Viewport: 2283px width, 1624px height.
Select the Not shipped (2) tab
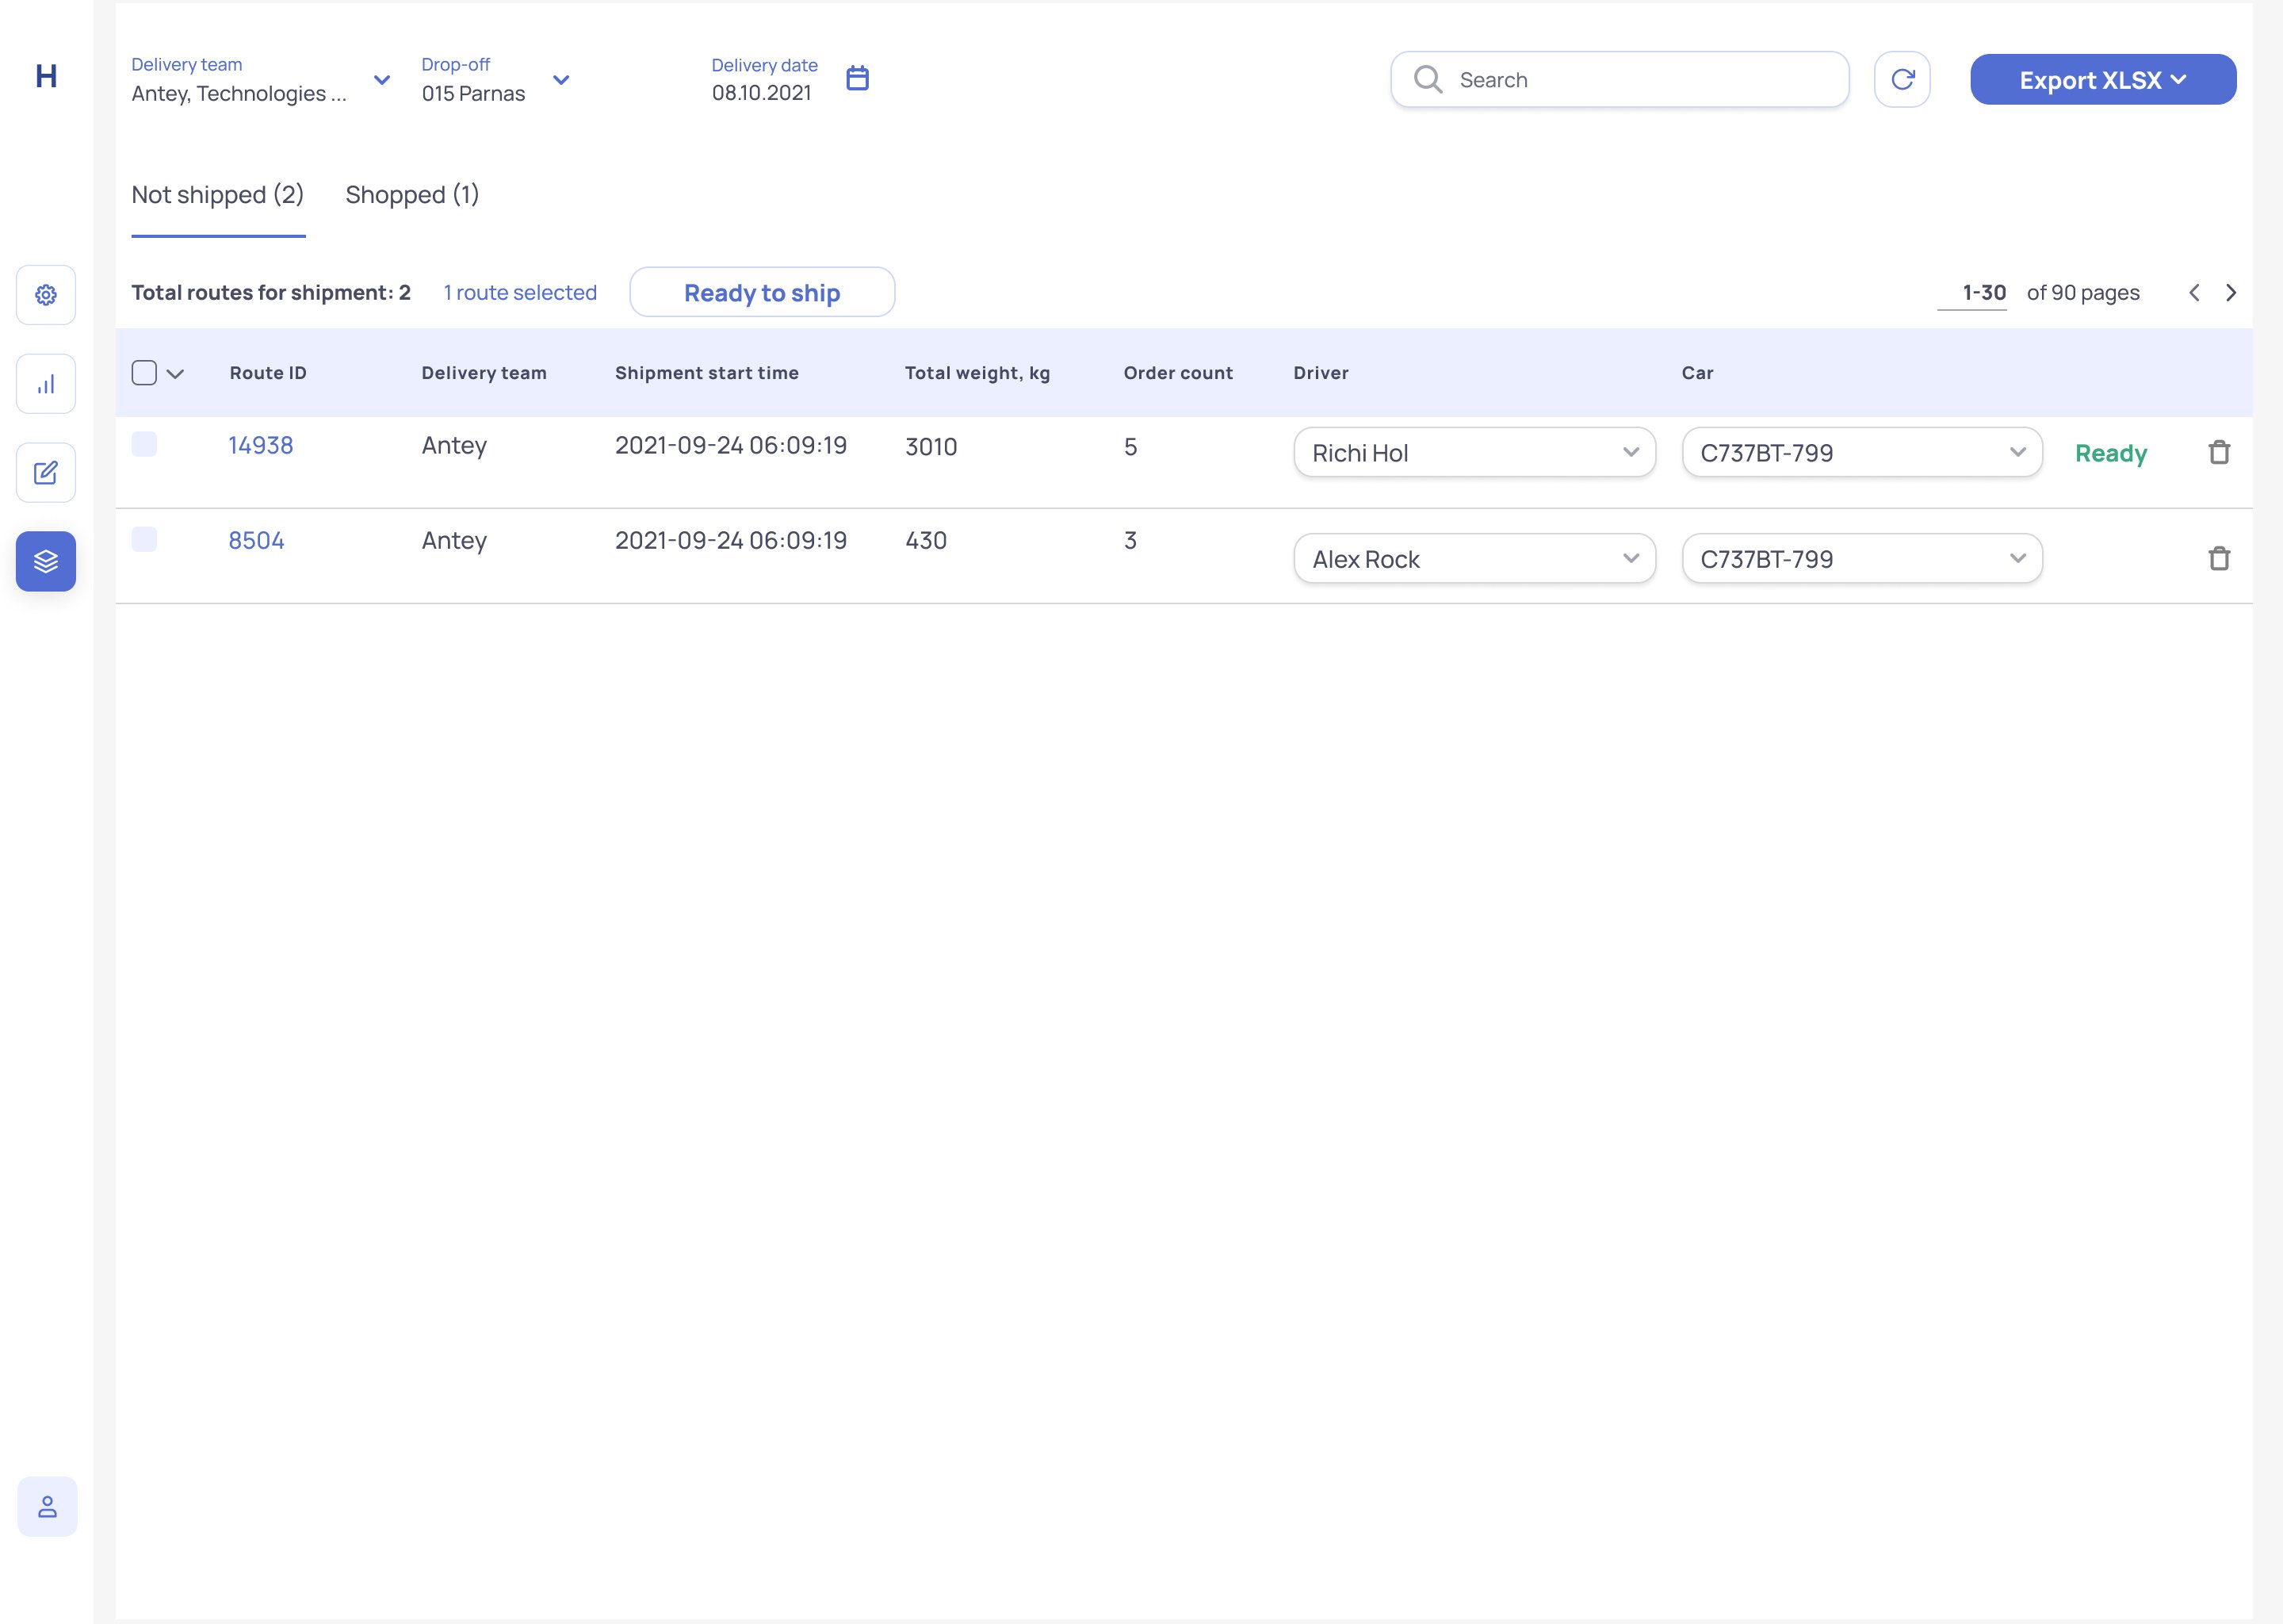click(217, 195)
